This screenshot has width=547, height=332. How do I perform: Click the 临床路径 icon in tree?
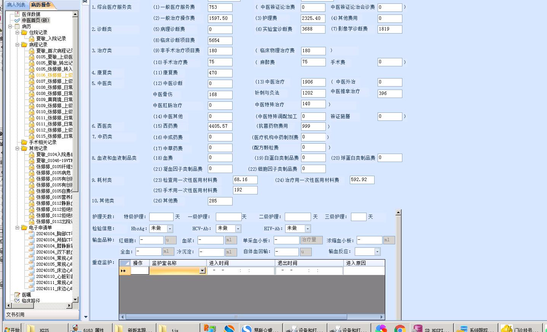(17, 300)
